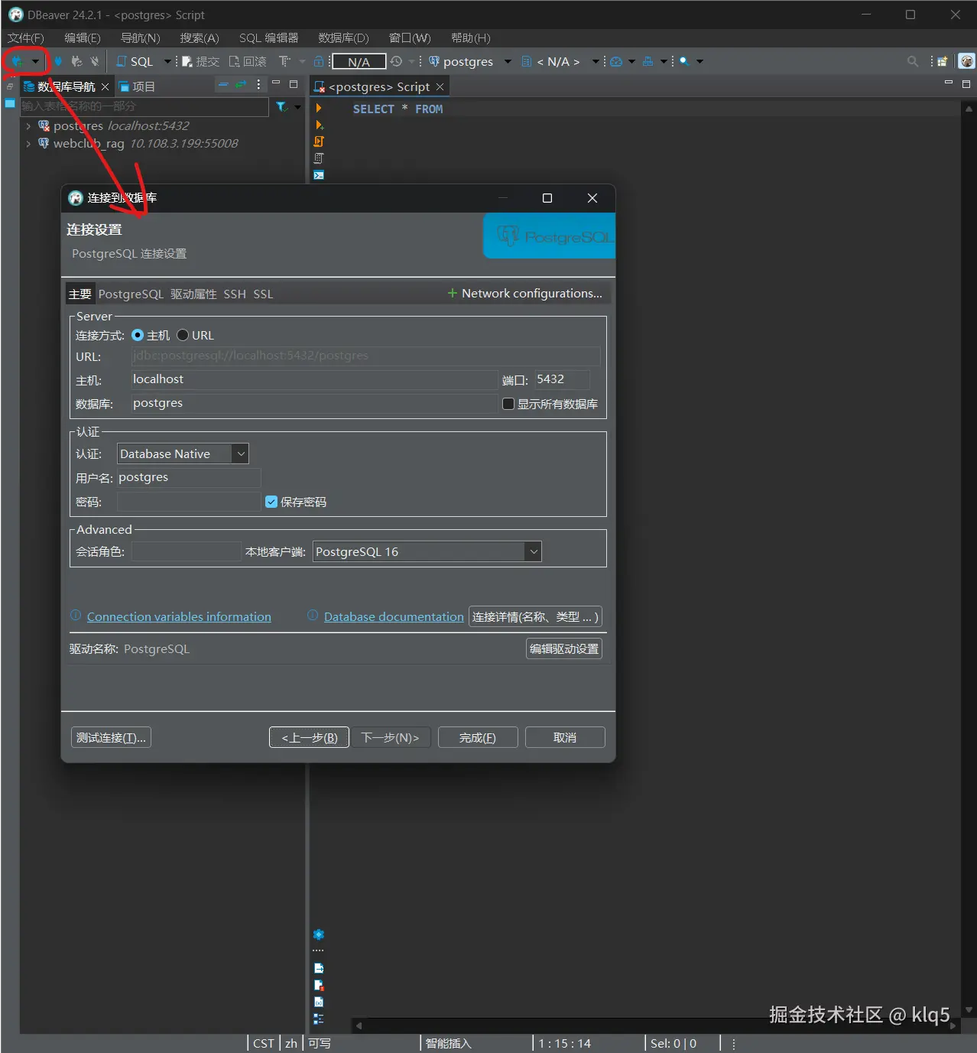This screenshot has width=977, height=1053.
Task: Click the open console terminal icon
Action: pyautogui.click(x=319, y=175)
